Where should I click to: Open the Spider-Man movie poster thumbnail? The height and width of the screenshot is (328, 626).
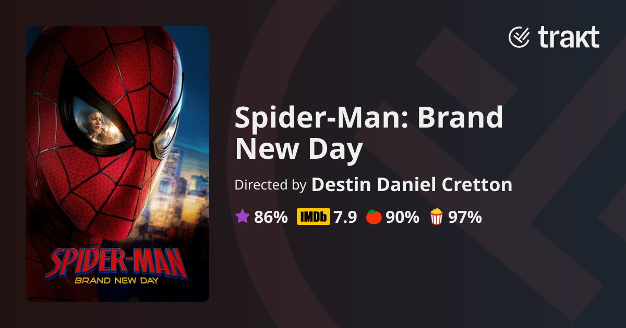pos(117,164)
